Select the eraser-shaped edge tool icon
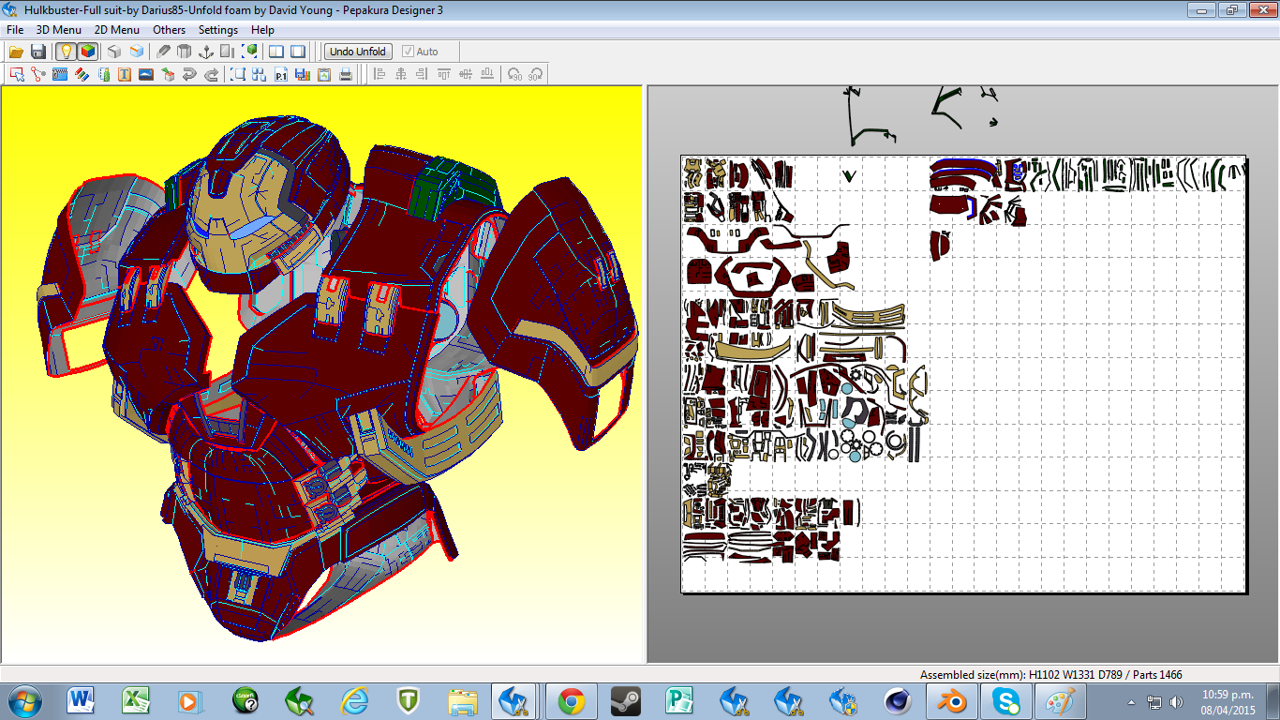Image resolution: width=1280 pixels, height=720 pixels. pyautogui.click(x=163, y=52)
